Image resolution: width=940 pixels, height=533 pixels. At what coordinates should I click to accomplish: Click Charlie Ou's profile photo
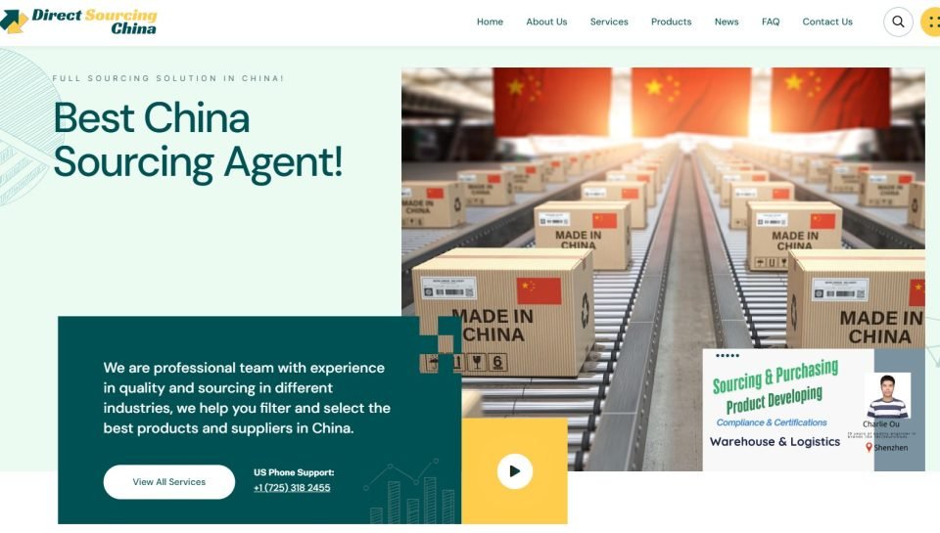click(887, 396)
